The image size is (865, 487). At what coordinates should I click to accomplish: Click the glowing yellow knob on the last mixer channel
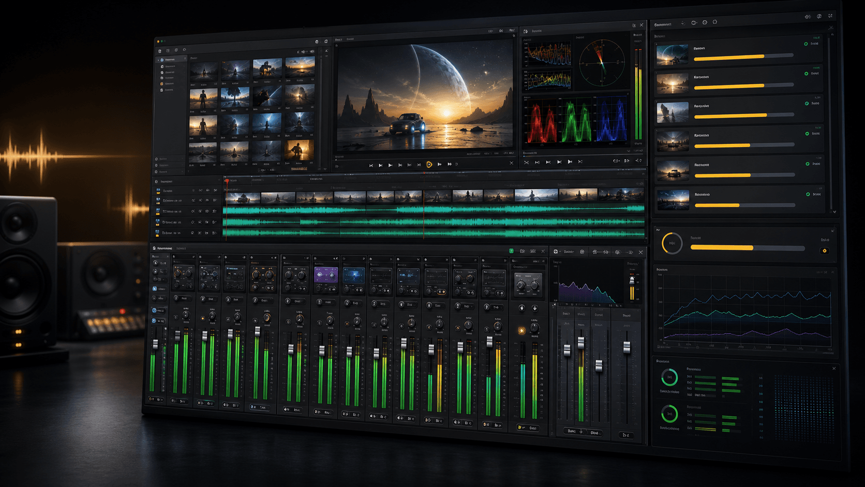521,330
